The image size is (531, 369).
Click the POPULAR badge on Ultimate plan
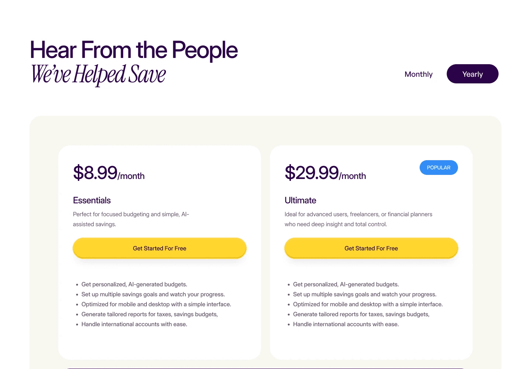click(439, 168)
